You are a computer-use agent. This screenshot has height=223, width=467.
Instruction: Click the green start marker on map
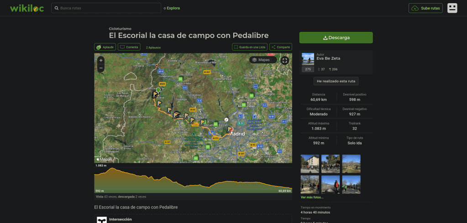pyautogui.click(x=158, y=89)
